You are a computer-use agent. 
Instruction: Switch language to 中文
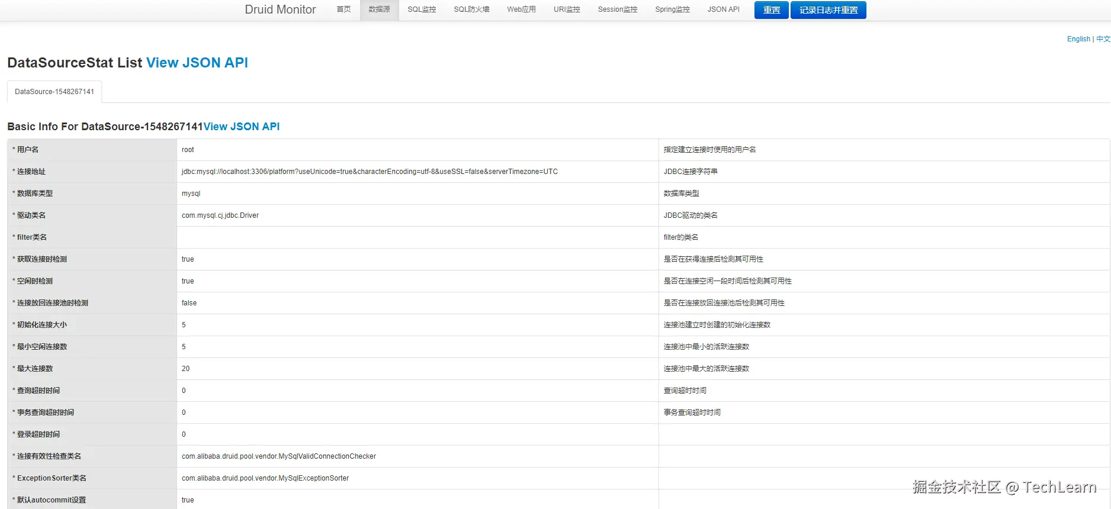tap(1103, 39)
